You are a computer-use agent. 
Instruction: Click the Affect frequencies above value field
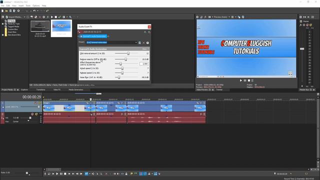point(144,64)
